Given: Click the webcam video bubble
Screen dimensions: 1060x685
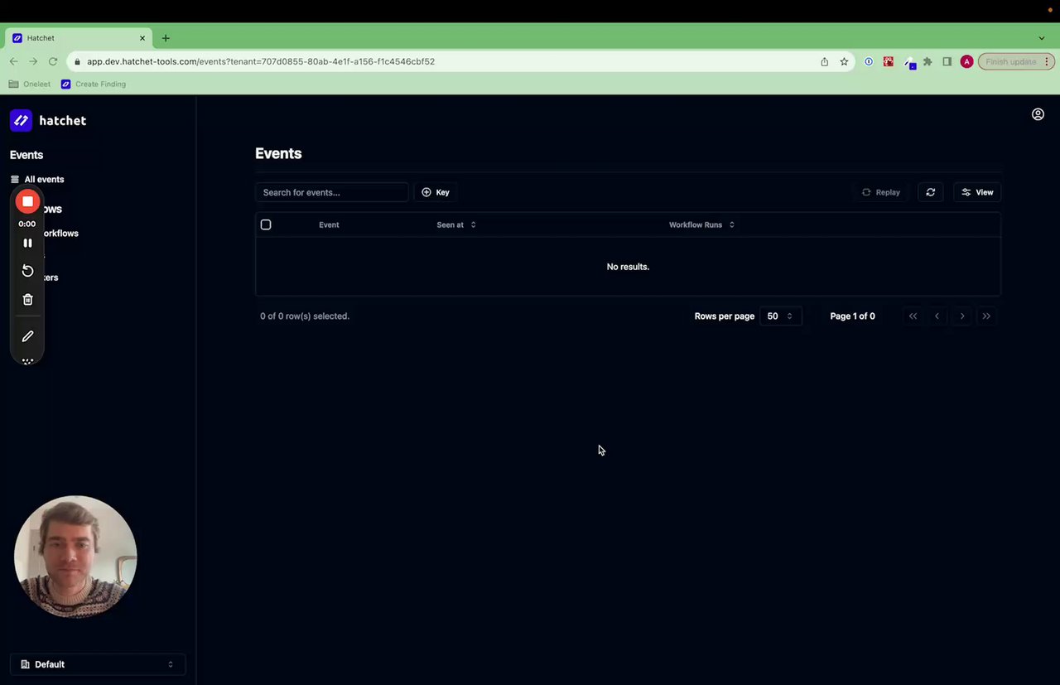Looking at the screenshot, I should tap(75, 557).
